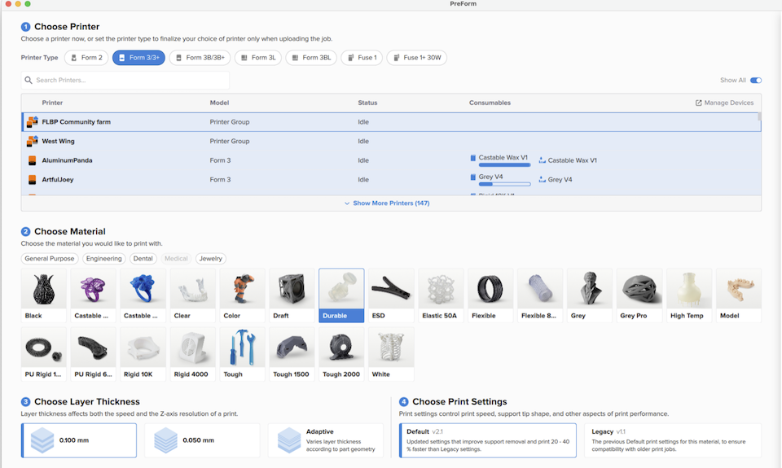Click the printer list scrollbar
Image resolution: width=782 pixels, height=468 pixels.
pyautogui.click(x=759, y=116)
